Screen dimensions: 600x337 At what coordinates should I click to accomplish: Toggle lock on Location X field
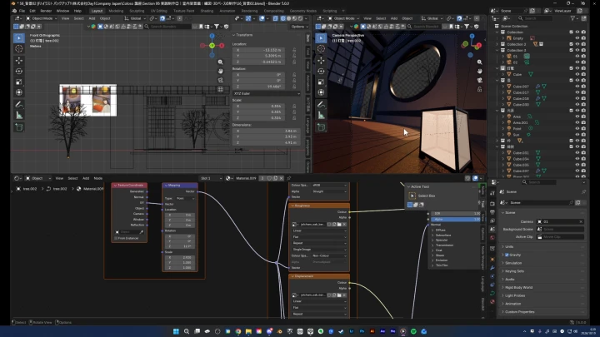click(x=294, y=50)
